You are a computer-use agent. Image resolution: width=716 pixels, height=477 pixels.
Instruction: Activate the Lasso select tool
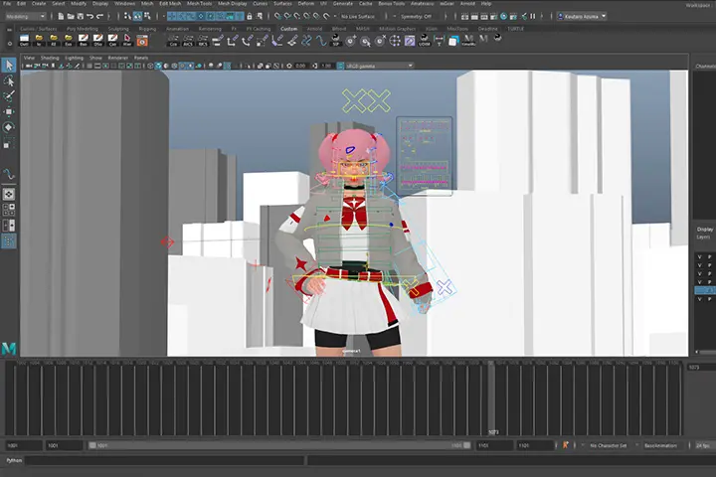[9, 81]
